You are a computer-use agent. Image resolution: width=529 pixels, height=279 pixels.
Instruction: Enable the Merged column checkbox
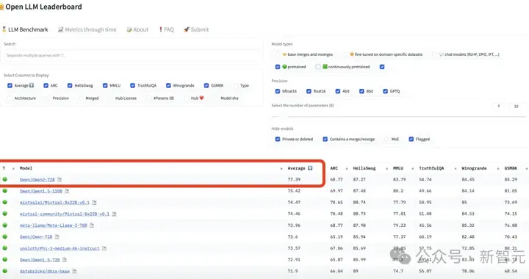coord(81,98)
